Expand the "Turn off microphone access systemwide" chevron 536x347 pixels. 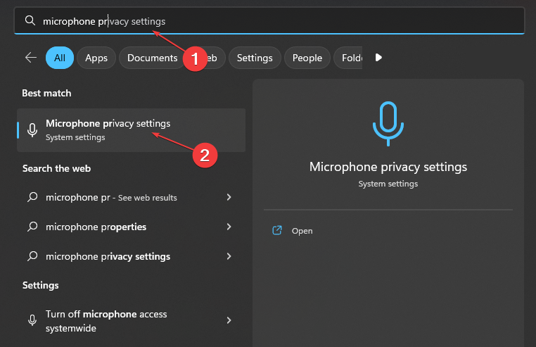[229, 320]
